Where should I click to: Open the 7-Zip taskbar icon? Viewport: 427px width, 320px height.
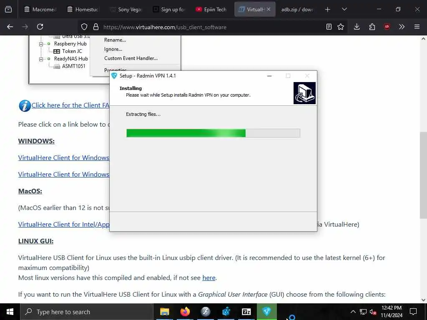[x=246, y=312]
